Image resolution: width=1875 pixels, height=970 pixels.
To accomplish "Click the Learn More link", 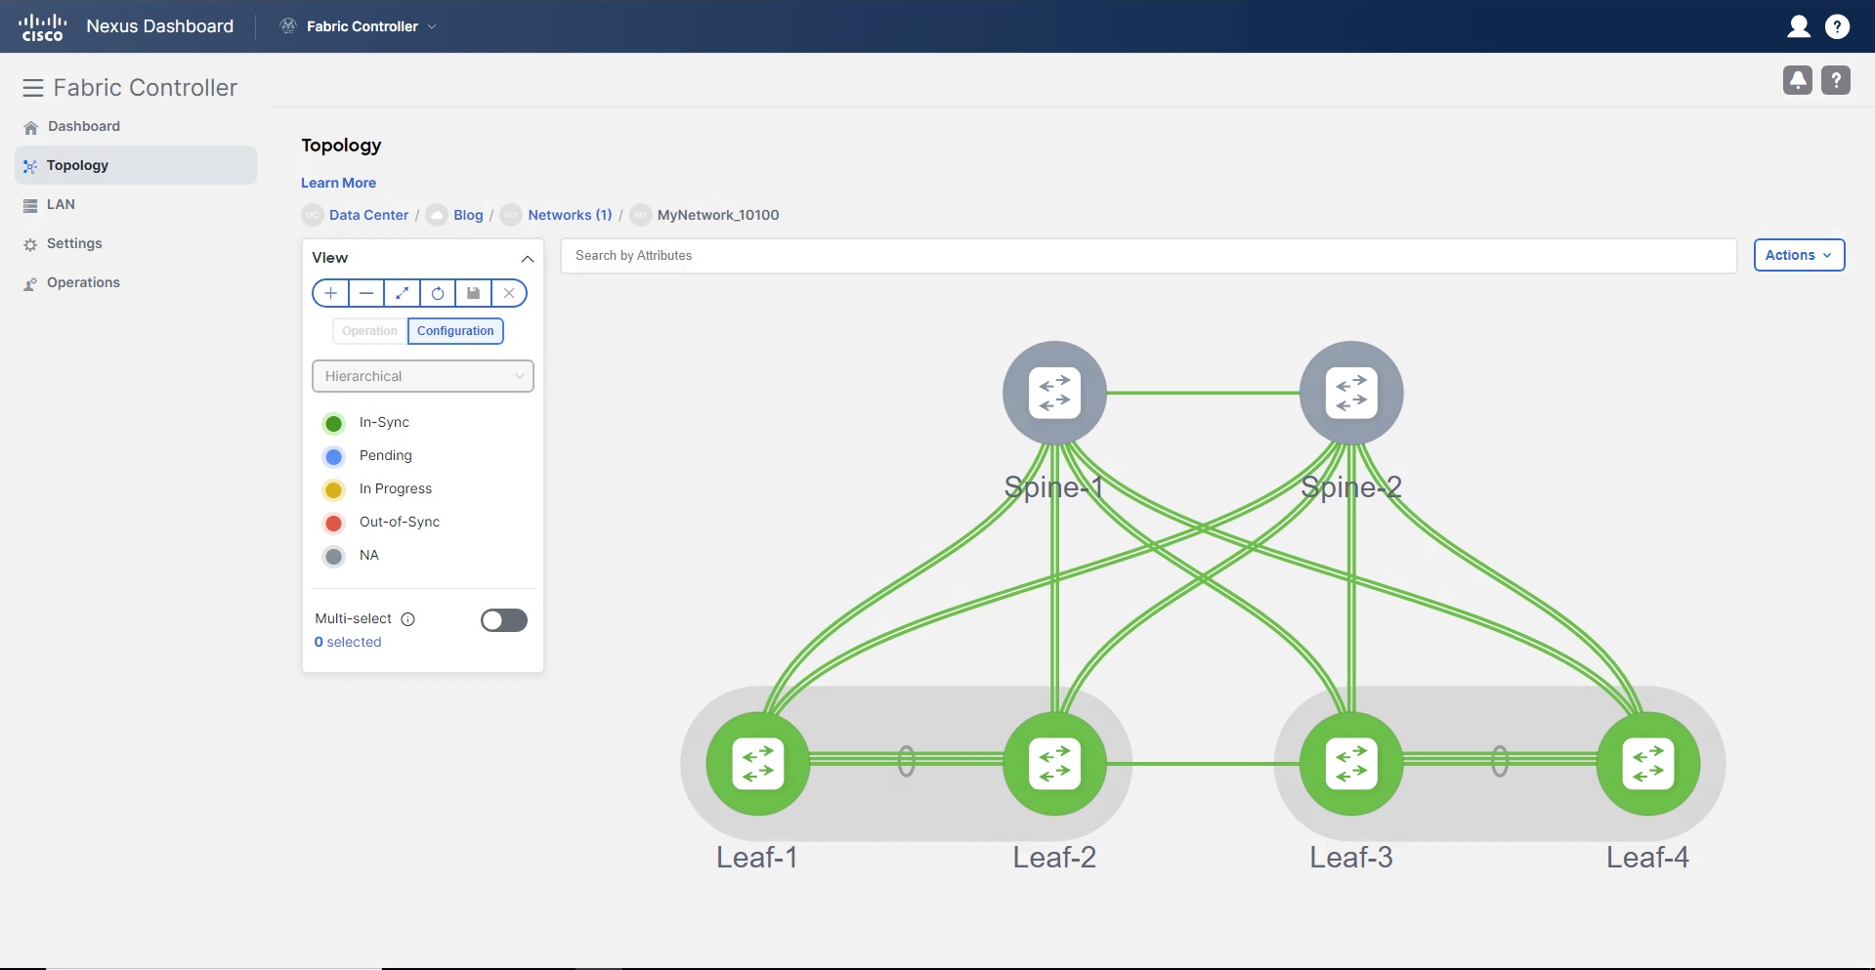I will [x=338, y=183].
